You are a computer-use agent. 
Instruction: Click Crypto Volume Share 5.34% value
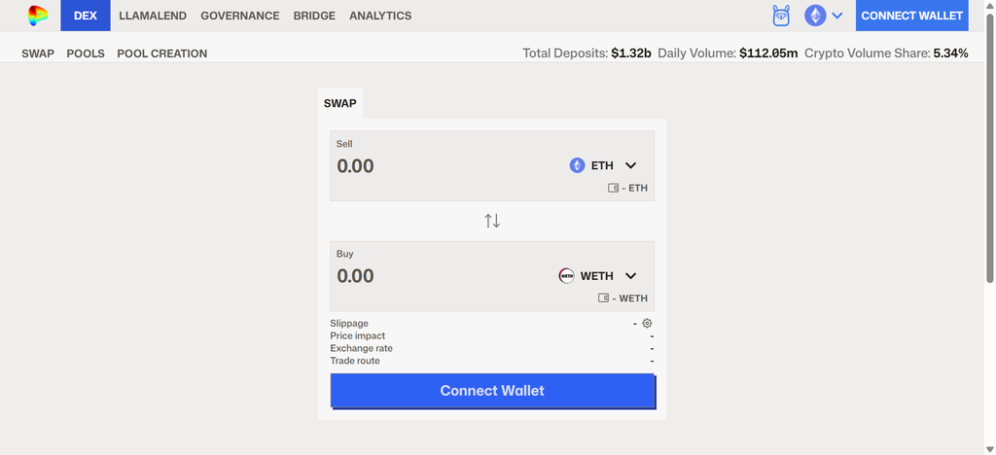pos(951,53)
